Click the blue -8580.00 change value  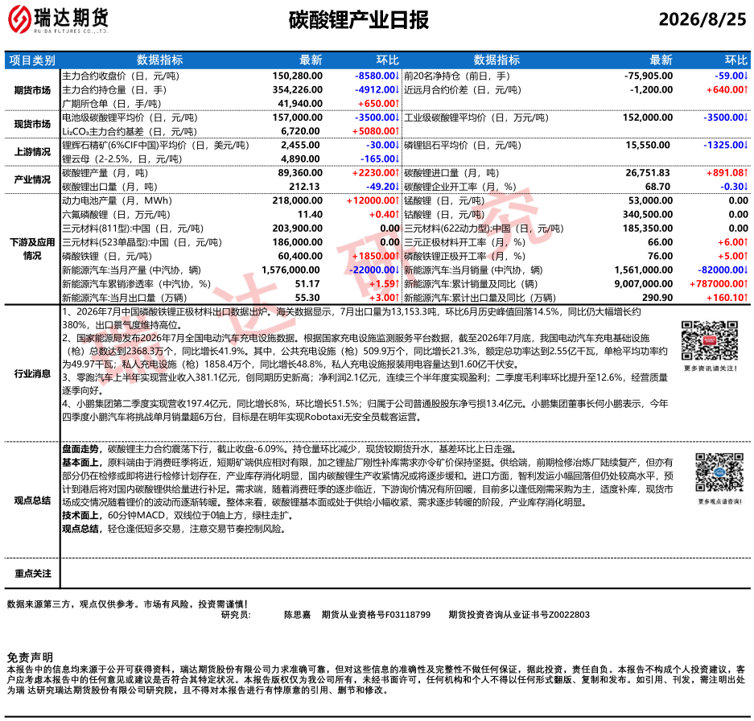coord(377,76)
